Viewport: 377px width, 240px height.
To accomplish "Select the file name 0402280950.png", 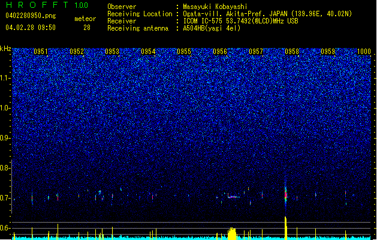I will point(31,16).
